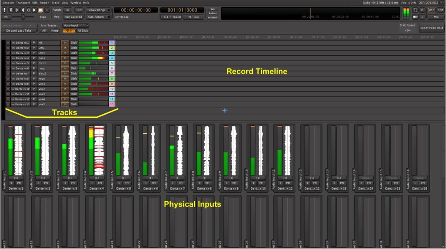Click the Play transport button
The height and width of the screenshot is (249, 446).
pyautogui.click(x=34, y=9)
